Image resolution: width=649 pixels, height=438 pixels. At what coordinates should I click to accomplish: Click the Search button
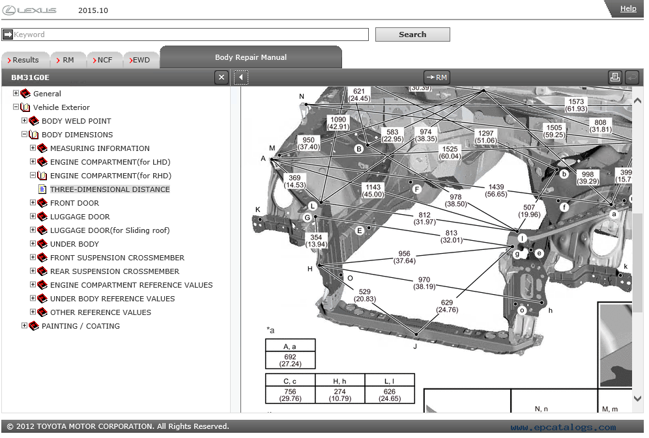click(412, 34)
